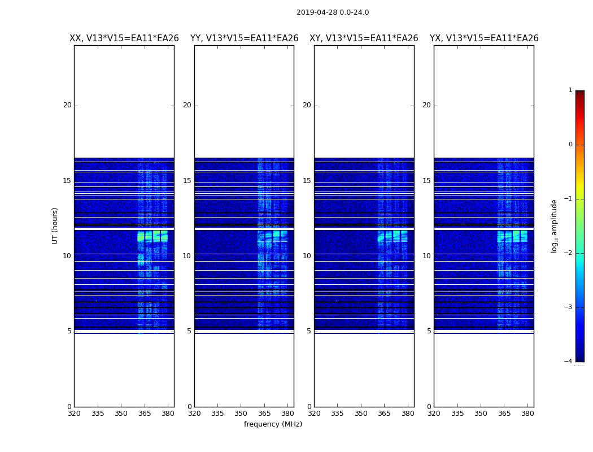The width and height of the screenshot is (593, 452).
Task: Click the "350" frequency tick under XX panel
Action: [121, 414]
